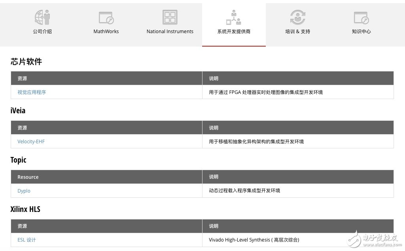Open the National Instruments tab label
Viewport: 405px width, 251px height.
170,32
